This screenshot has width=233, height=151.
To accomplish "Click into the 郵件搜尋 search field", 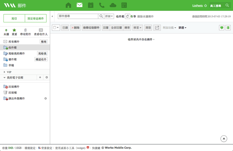I will 78,16.
